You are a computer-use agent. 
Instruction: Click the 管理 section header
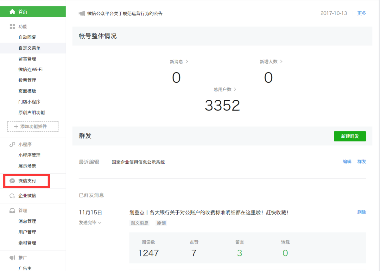tap(23, 211)
